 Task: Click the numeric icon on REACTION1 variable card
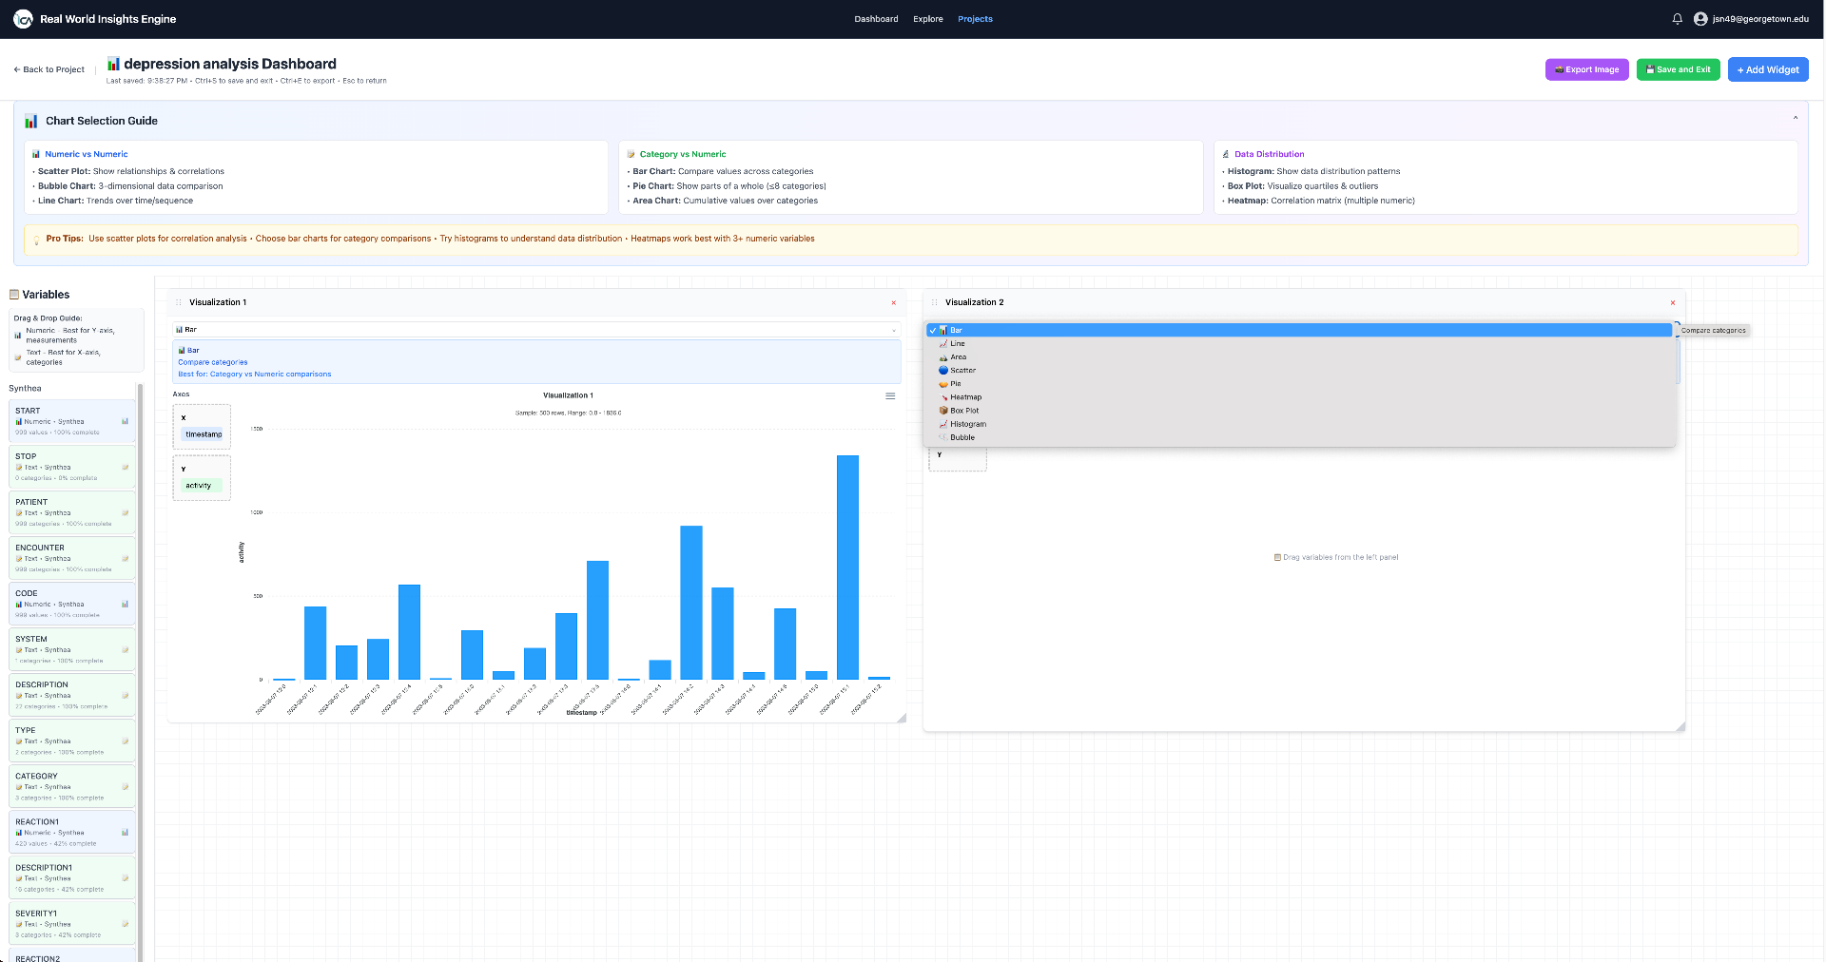125,833
